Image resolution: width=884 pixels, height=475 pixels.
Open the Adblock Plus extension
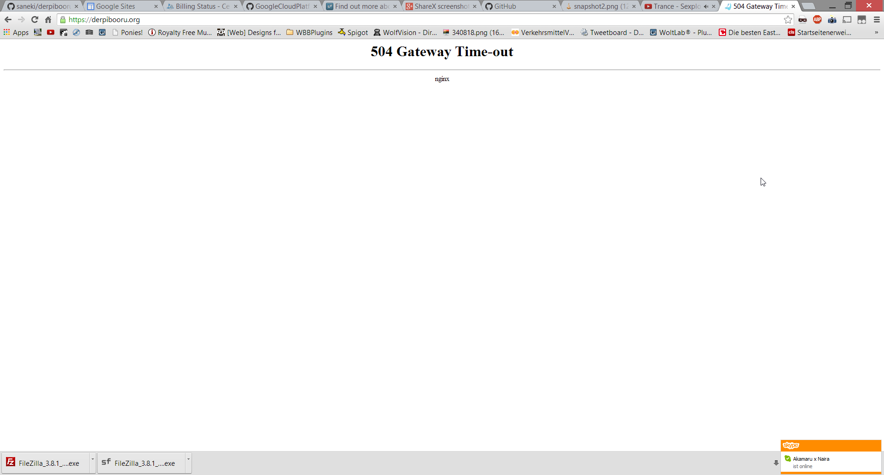[817, 20]
